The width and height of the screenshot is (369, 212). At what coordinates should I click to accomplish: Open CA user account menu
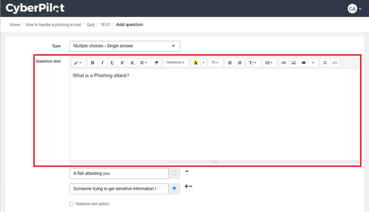(354, 9)
